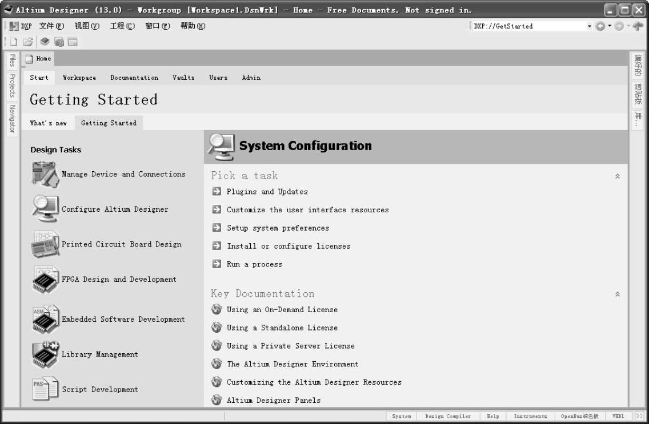649x424 pixels.
Task: Open the 工程(C) menu
Action: click(x=122, y=26)
